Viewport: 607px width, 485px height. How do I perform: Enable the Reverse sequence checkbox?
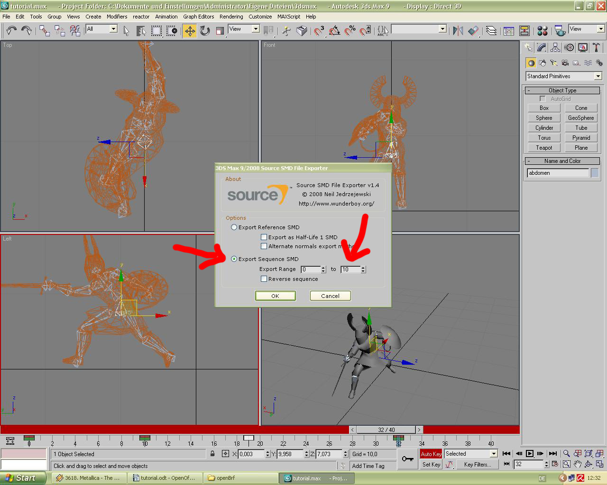tap(264, 279)
